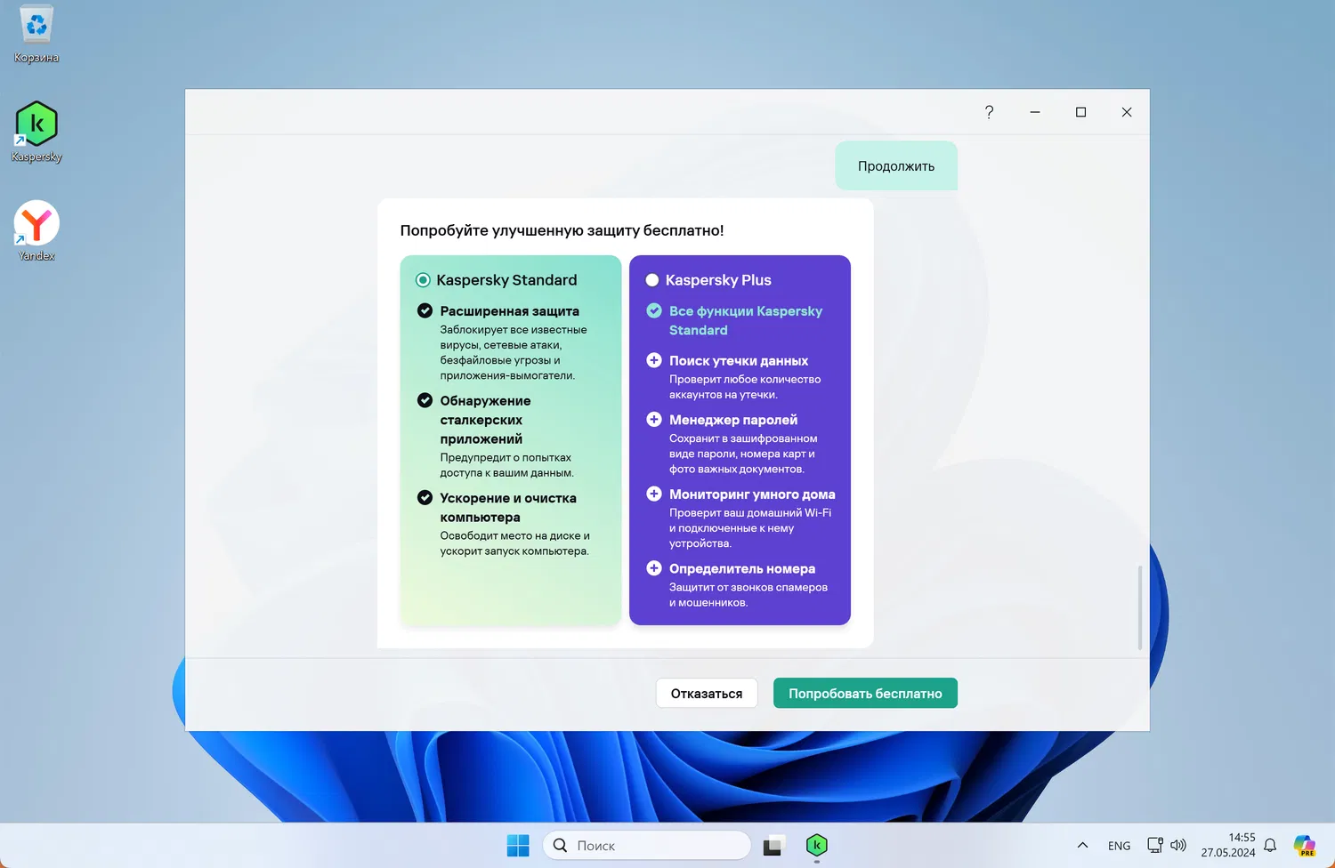Click the Поиск утечки данных feature title
The width and height of the screenshot is (1335, 868).
(x=739, y=360)
